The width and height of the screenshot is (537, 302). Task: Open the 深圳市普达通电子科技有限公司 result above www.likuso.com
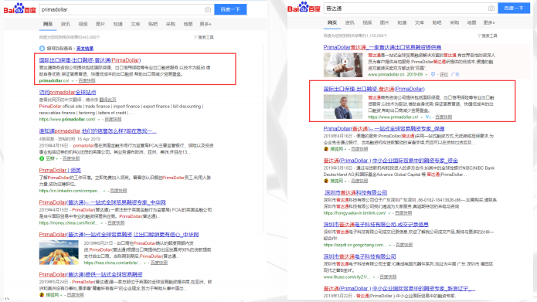(359, 256)
